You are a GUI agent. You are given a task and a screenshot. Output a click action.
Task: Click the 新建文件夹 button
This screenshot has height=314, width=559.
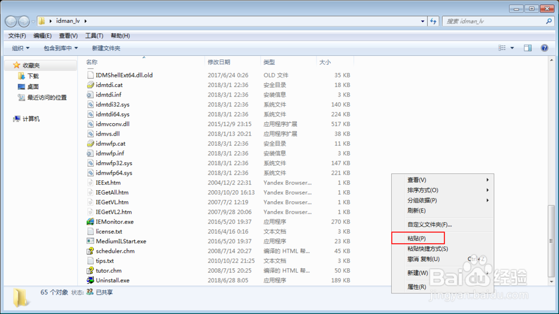tap(106, 48)
